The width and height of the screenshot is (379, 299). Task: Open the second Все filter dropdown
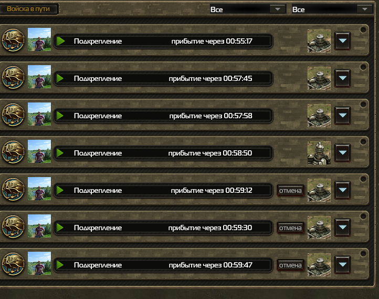[x=333, y=9]
